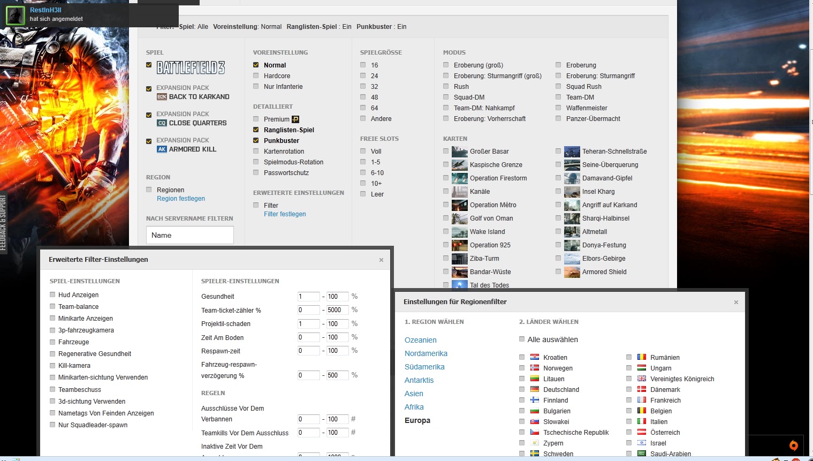This screenshot has height=461, width=813.
Task: Click the Teamkills Vor Dem Ausschluss maximum field
Action: pyautogui.click(x=338, y=433)
